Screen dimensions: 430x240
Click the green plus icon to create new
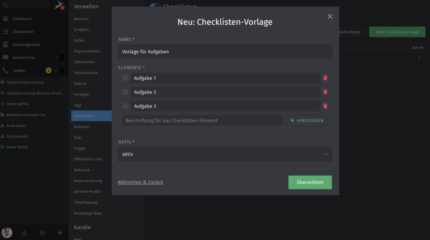(x=60, y=232)
